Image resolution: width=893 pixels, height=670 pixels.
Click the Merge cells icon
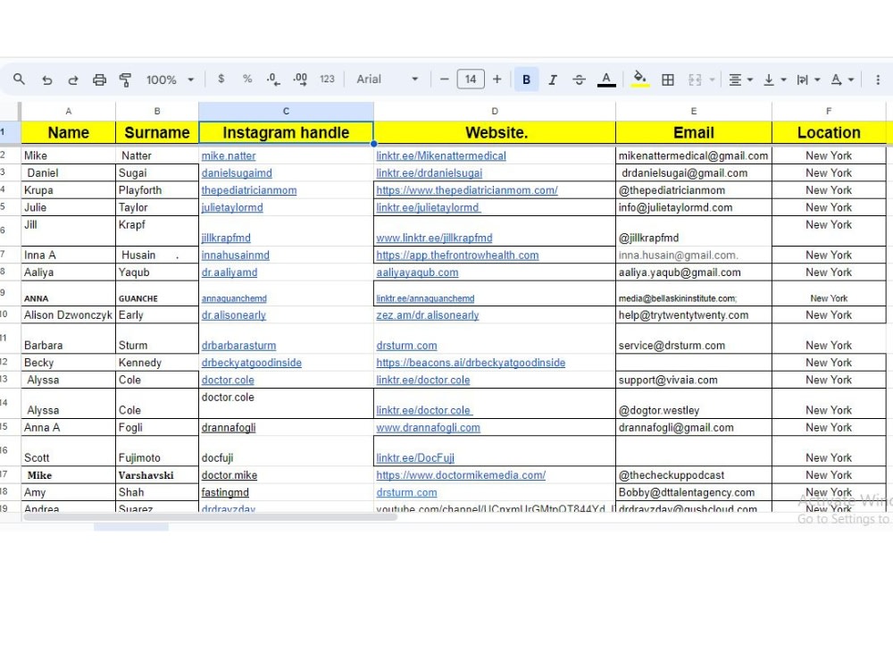(x=695, y=80)
